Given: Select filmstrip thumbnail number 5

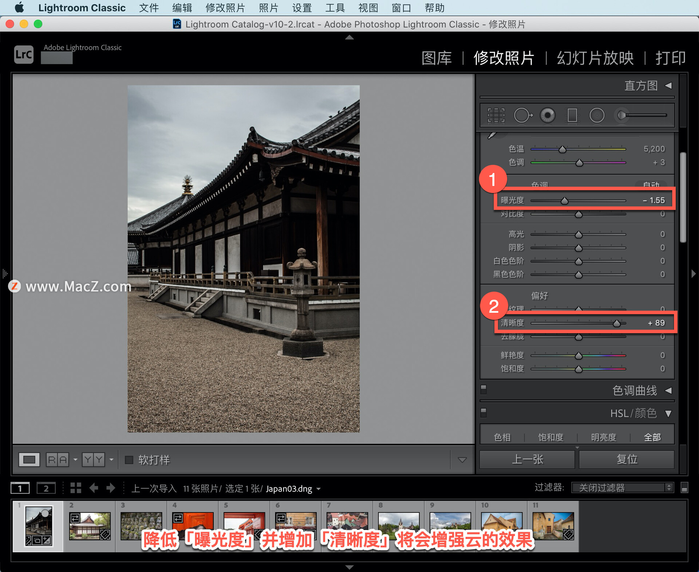Looking at the screenshot, I should coord(244,526).
